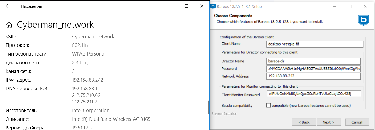Select the SSID value Cyberman_network

coord(93,37)
